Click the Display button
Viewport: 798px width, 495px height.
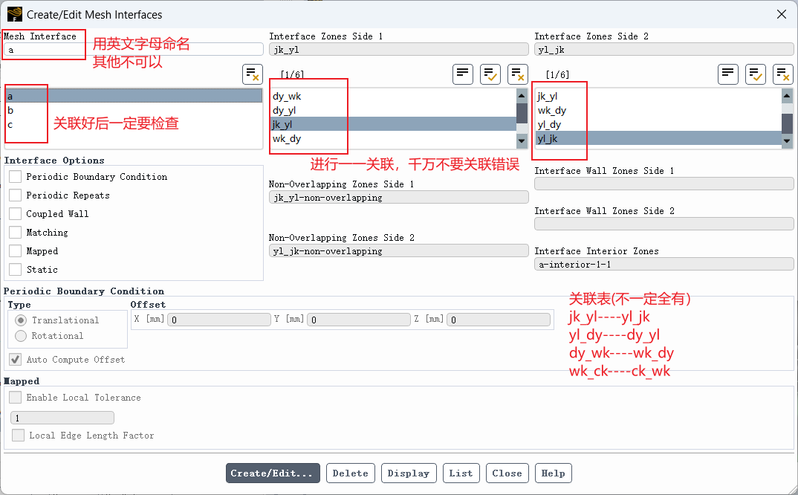409,473
